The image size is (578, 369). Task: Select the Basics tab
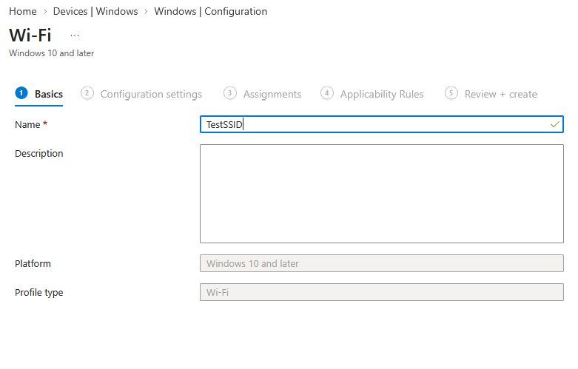pos(38,94)
